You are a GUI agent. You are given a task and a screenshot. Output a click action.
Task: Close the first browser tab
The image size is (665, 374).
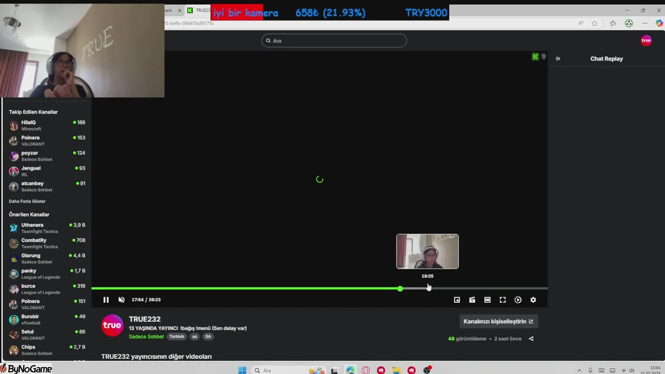(180, 10)
